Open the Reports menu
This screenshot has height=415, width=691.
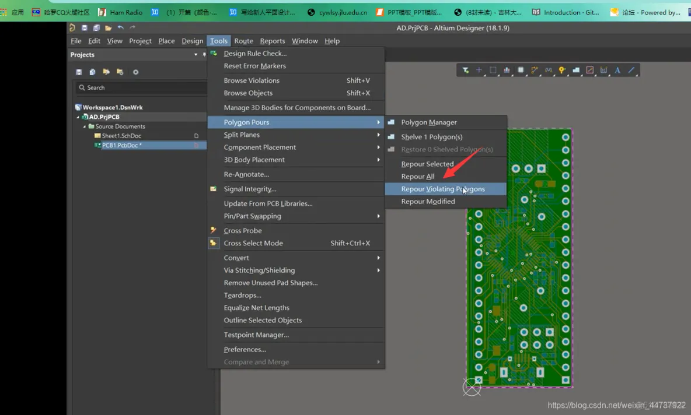click(x=273, y=41)
